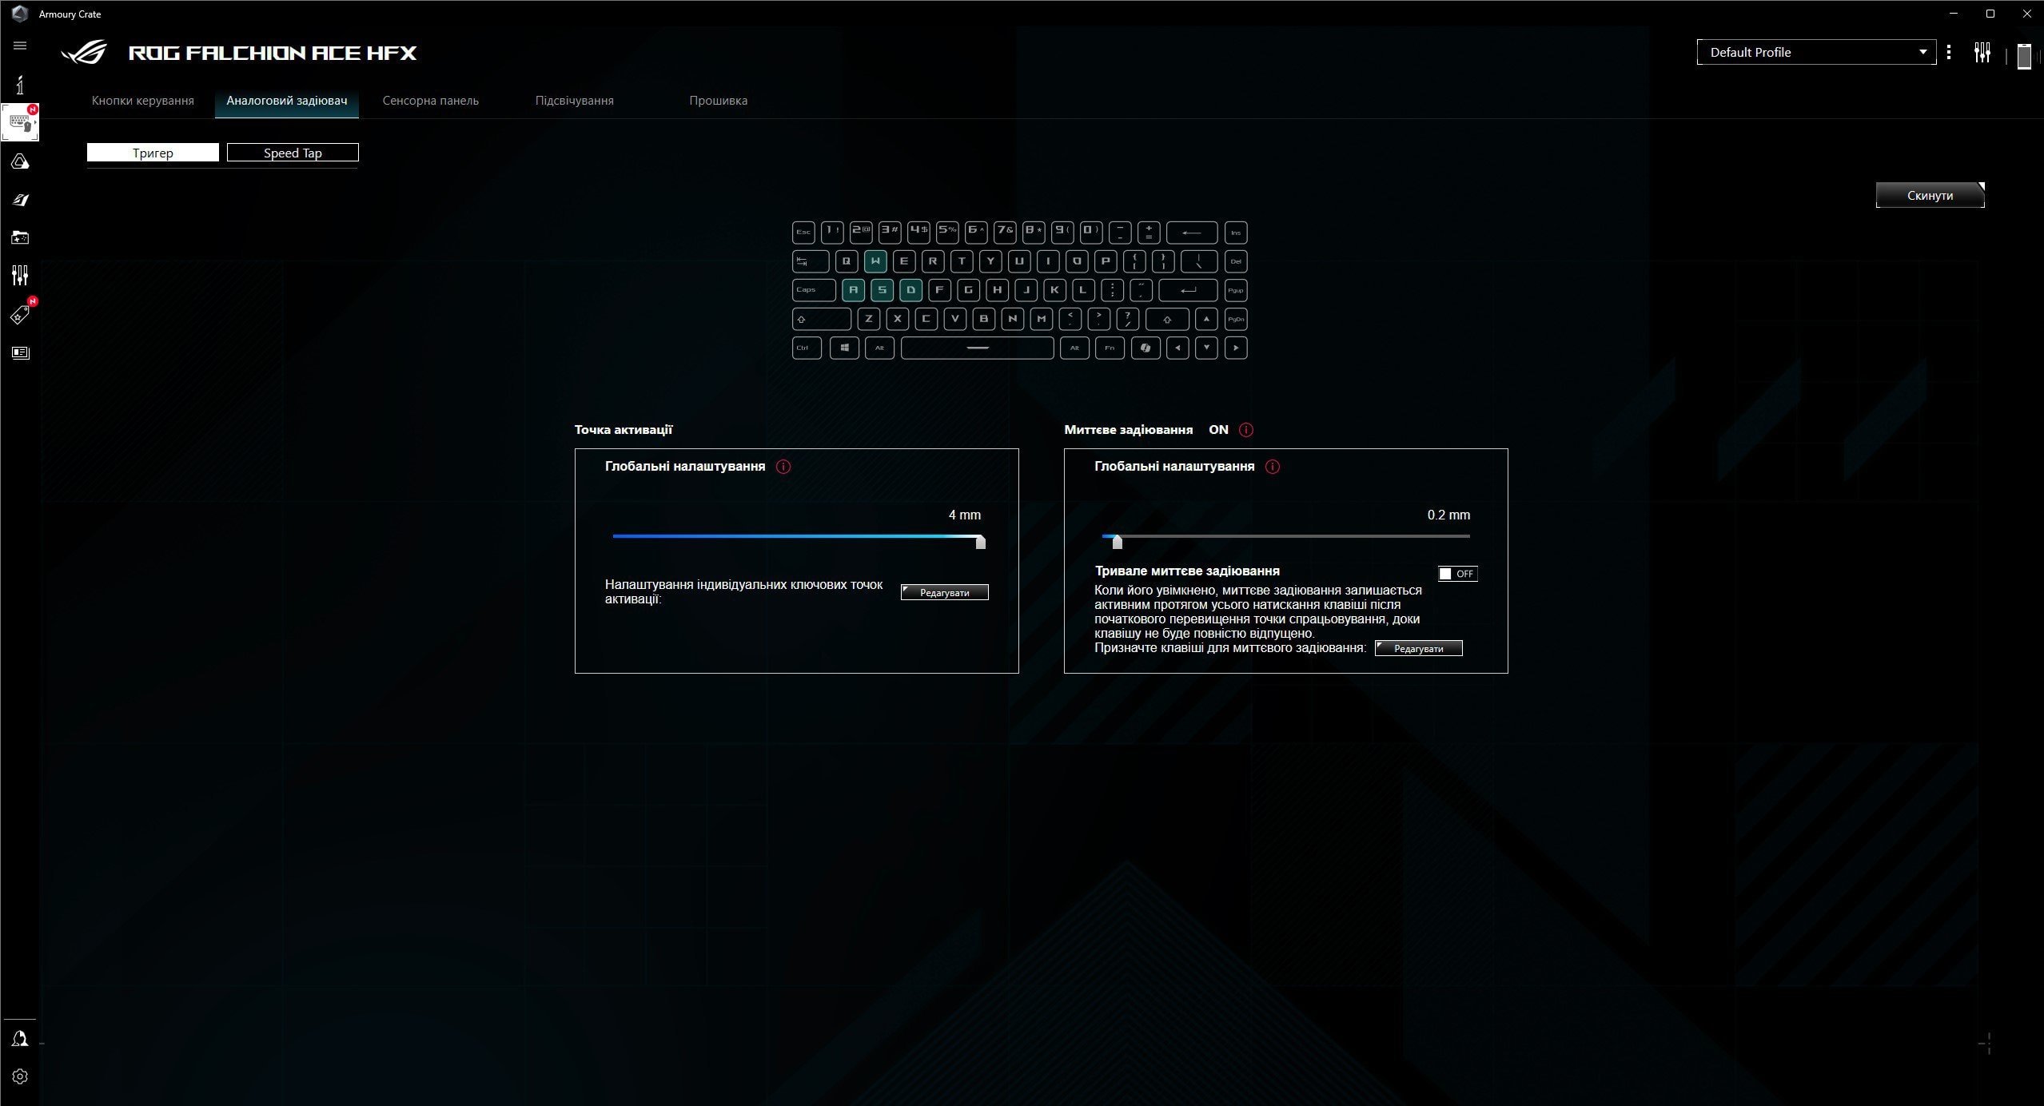
Task: Select the Ins key on keyboard map
Action: 1236,233
